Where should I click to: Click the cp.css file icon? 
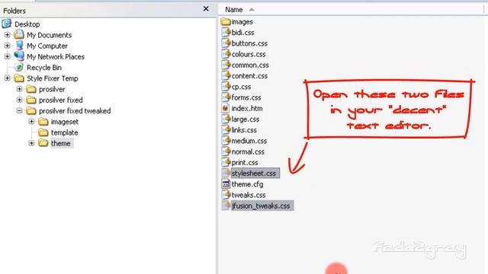coord(226,86)
